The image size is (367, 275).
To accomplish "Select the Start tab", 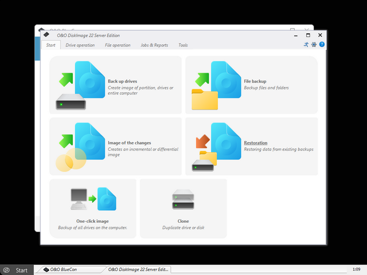I will pos(50,45).
